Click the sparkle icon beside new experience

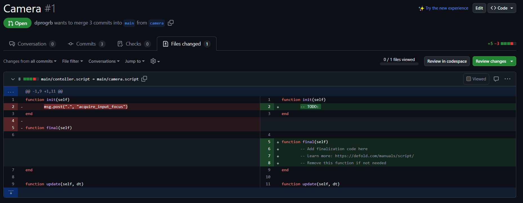point(421,8)
